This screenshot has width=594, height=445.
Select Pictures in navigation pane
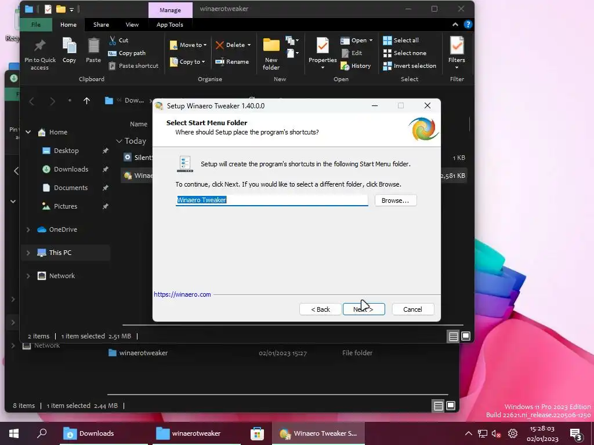(66, 206)
